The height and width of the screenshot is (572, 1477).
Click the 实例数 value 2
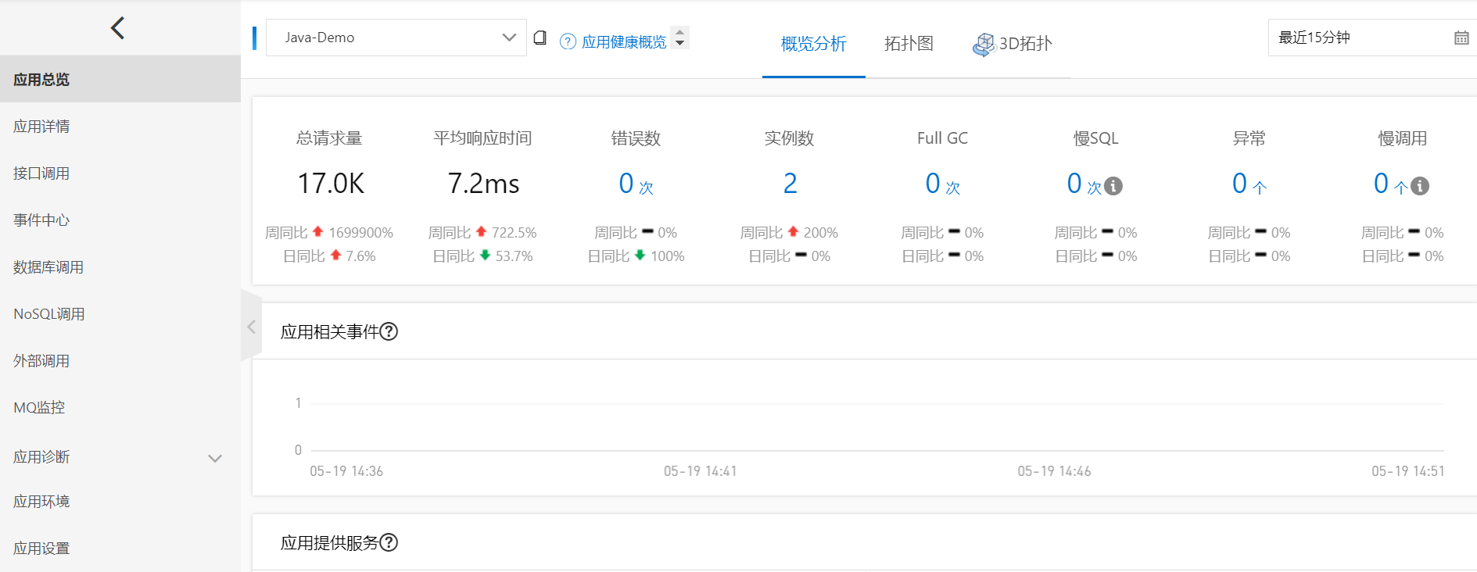790,184
